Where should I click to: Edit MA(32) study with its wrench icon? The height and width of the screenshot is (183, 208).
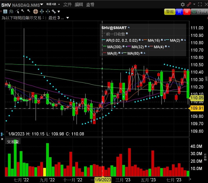click(148, 46)
